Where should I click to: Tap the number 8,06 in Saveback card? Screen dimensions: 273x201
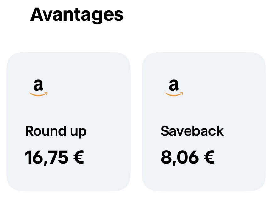180,157
